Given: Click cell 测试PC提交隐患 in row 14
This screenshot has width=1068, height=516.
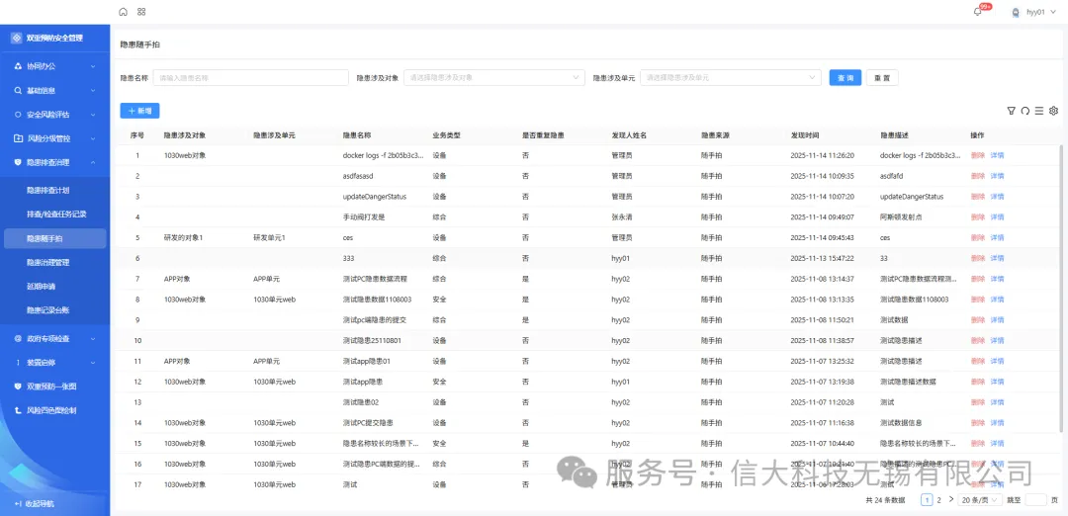Looking at the screenshot, I should 369,423.
